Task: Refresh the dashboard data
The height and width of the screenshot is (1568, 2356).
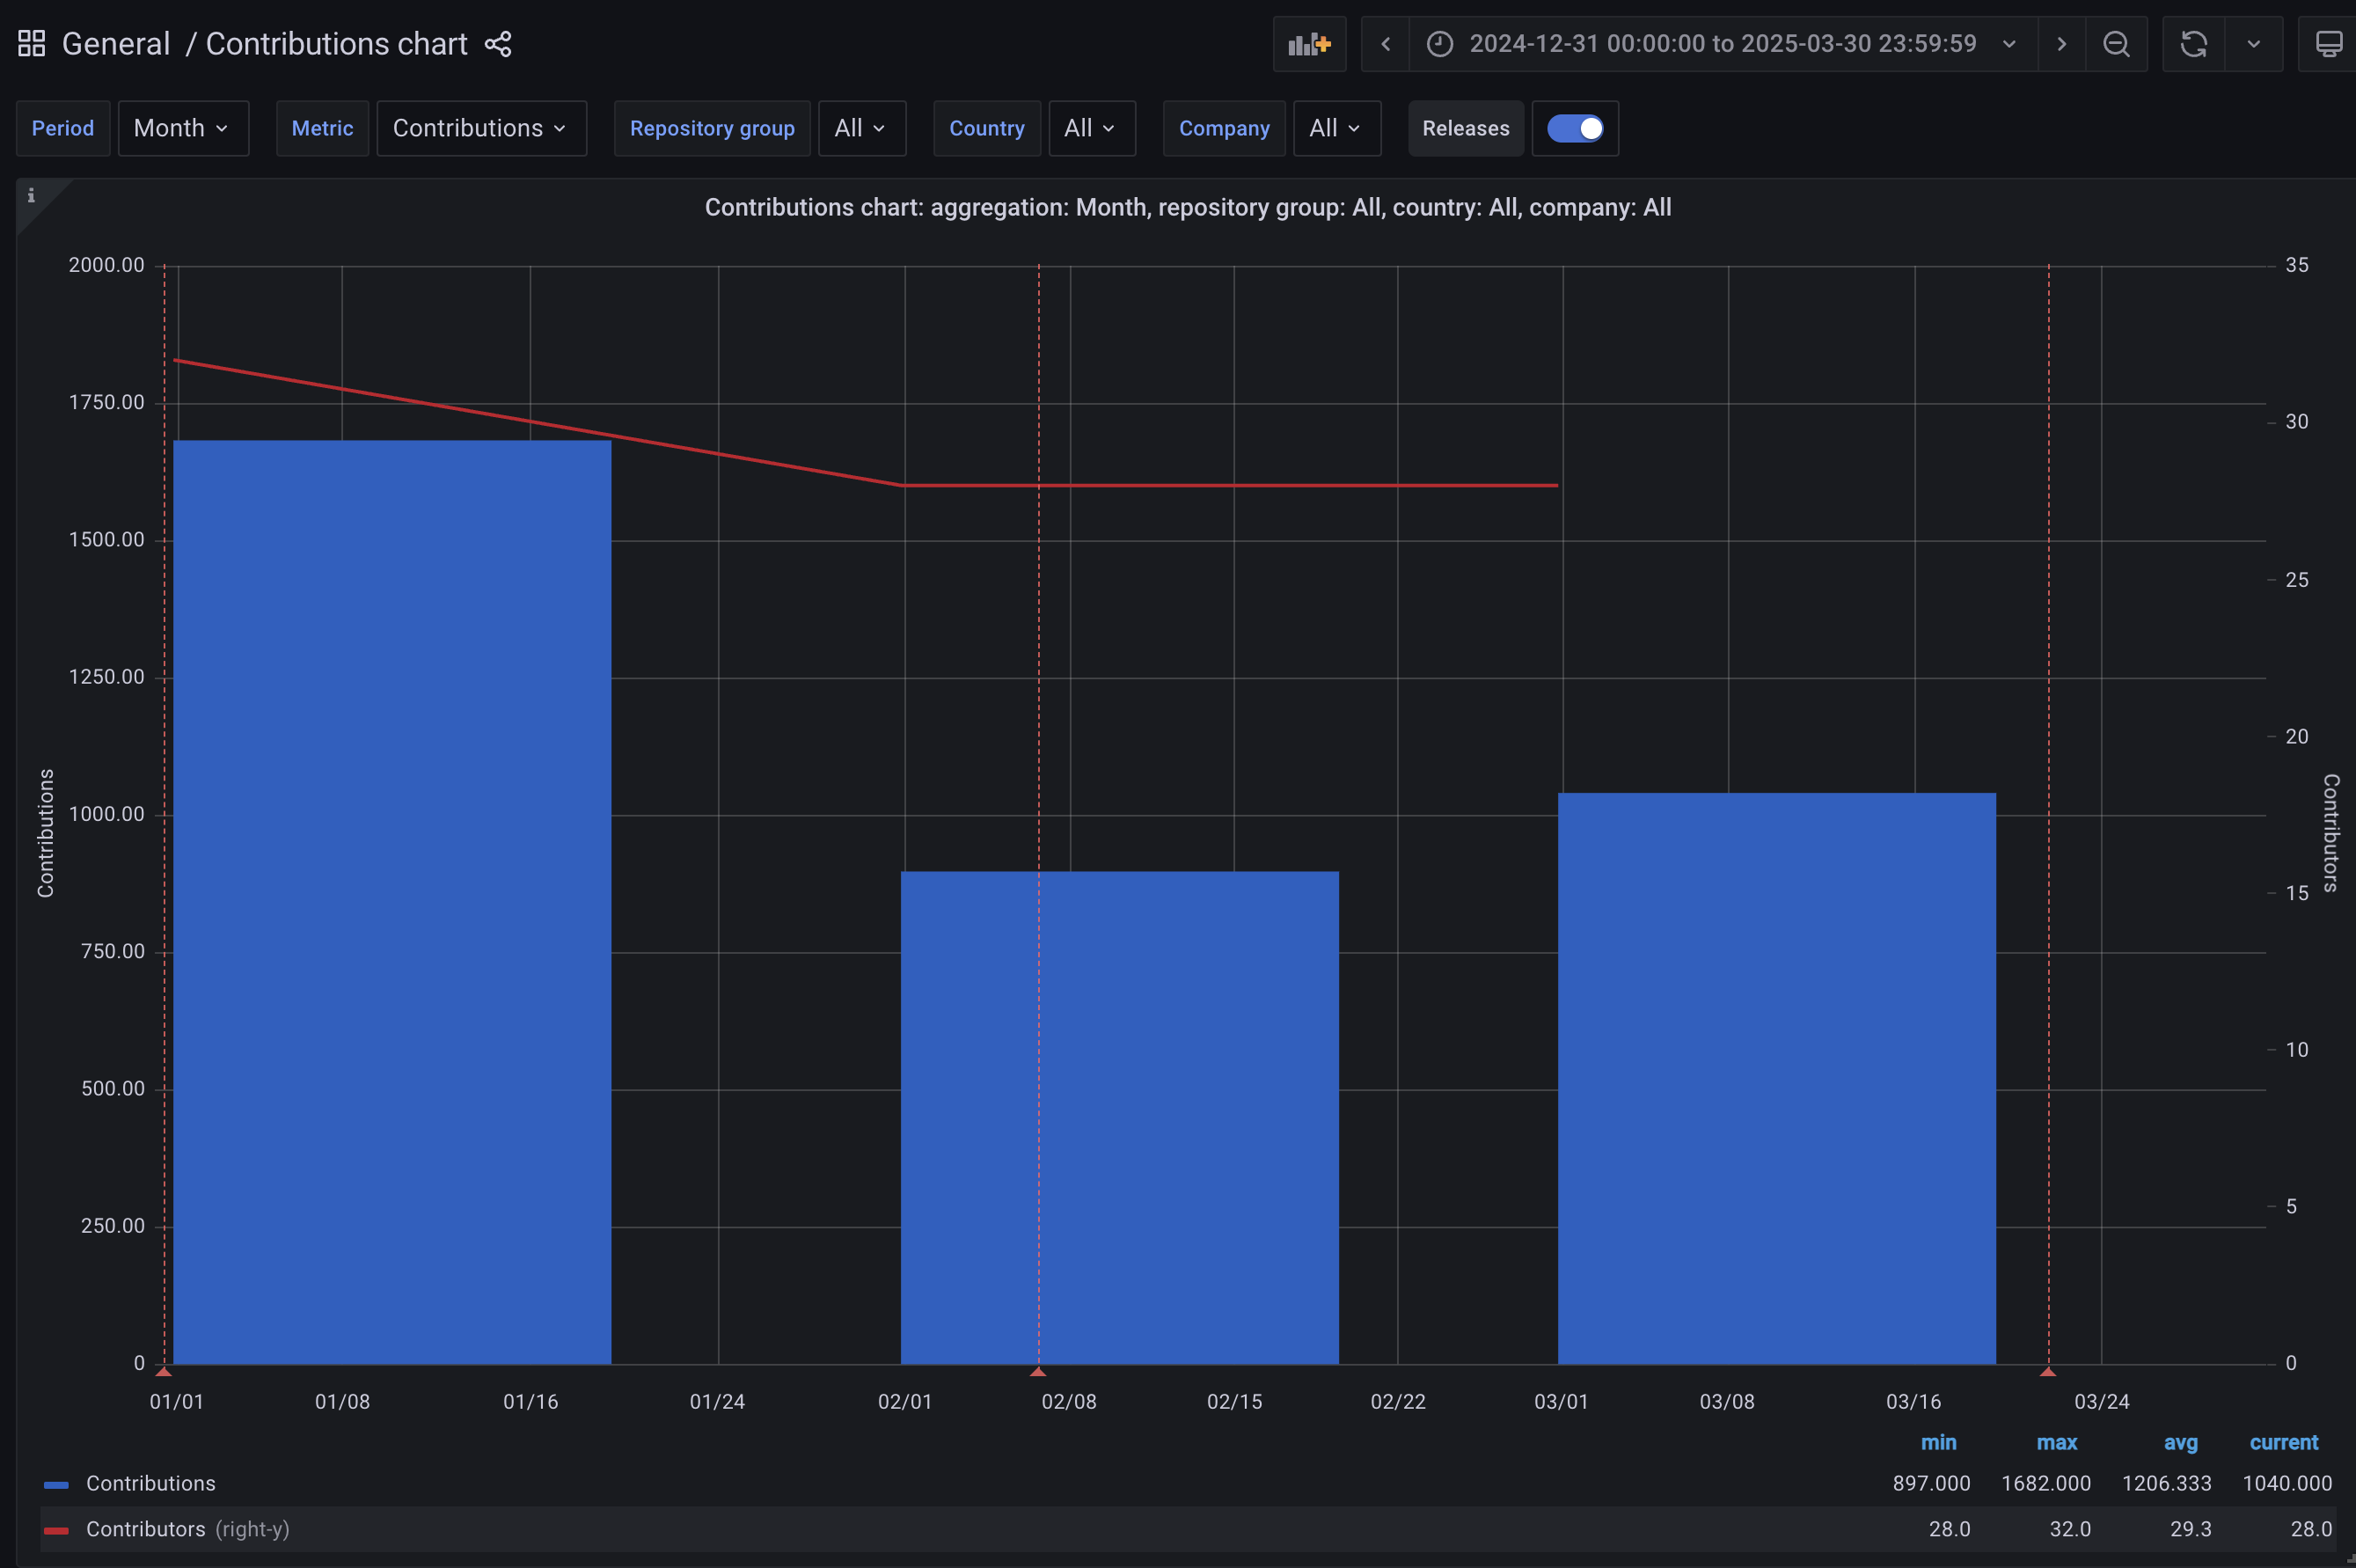Action: click(2193, 44)
